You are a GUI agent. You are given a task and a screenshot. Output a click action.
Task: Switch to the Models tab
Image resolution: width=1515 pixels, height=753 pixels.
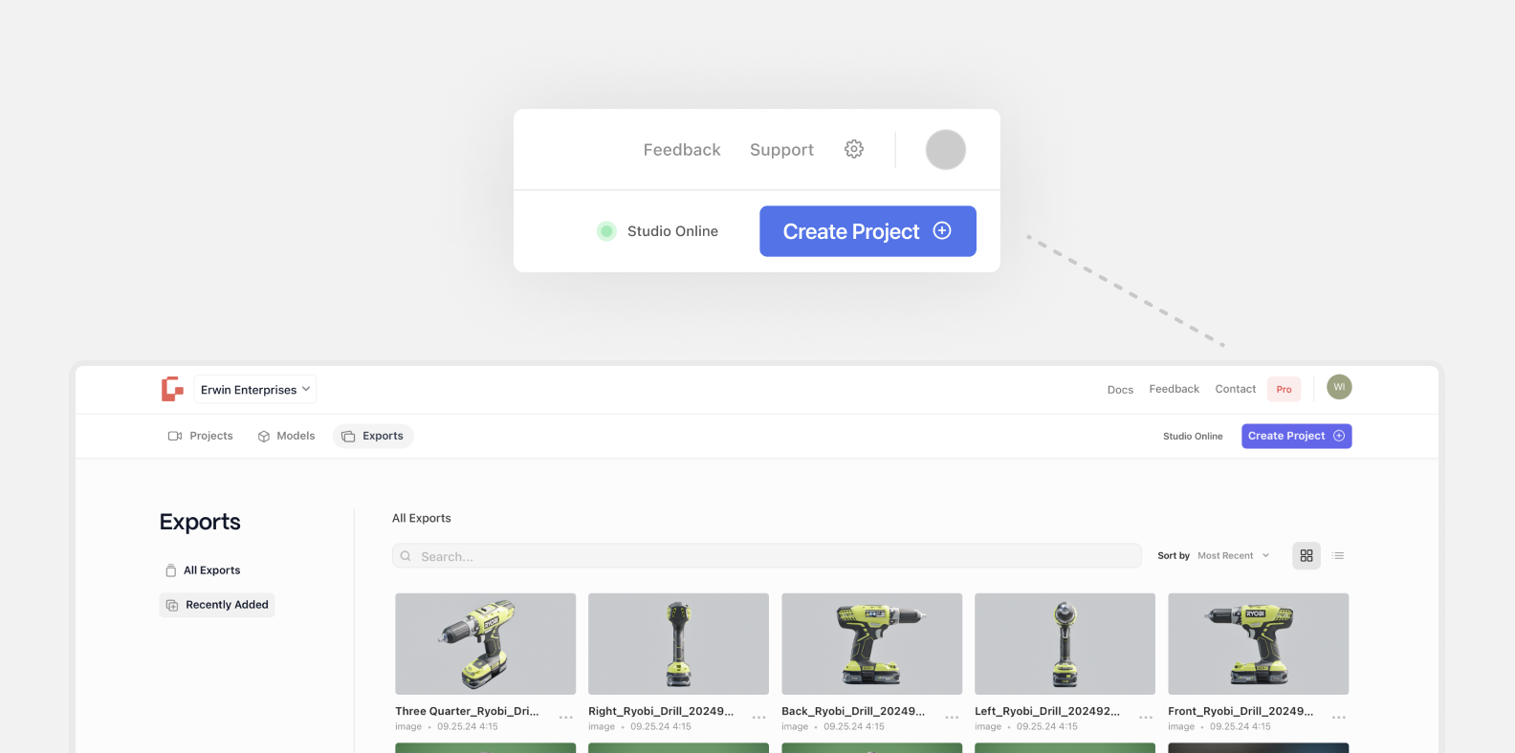(x=287, y=436)
